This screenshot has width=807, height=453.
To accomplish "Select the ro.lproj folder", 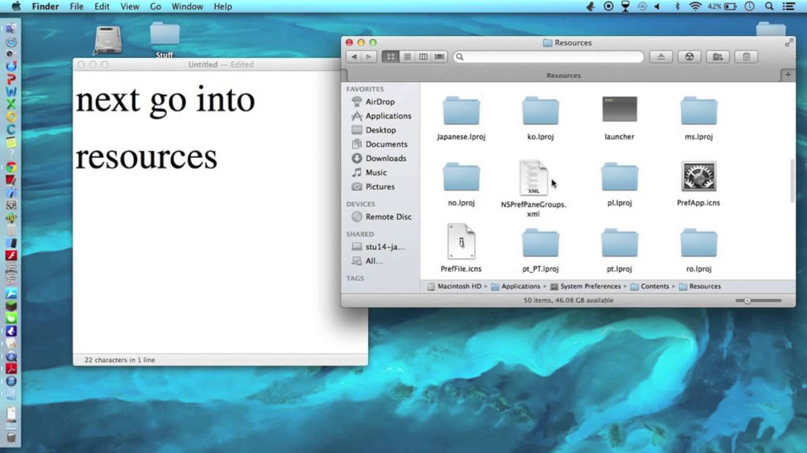I will coord(699,250).
